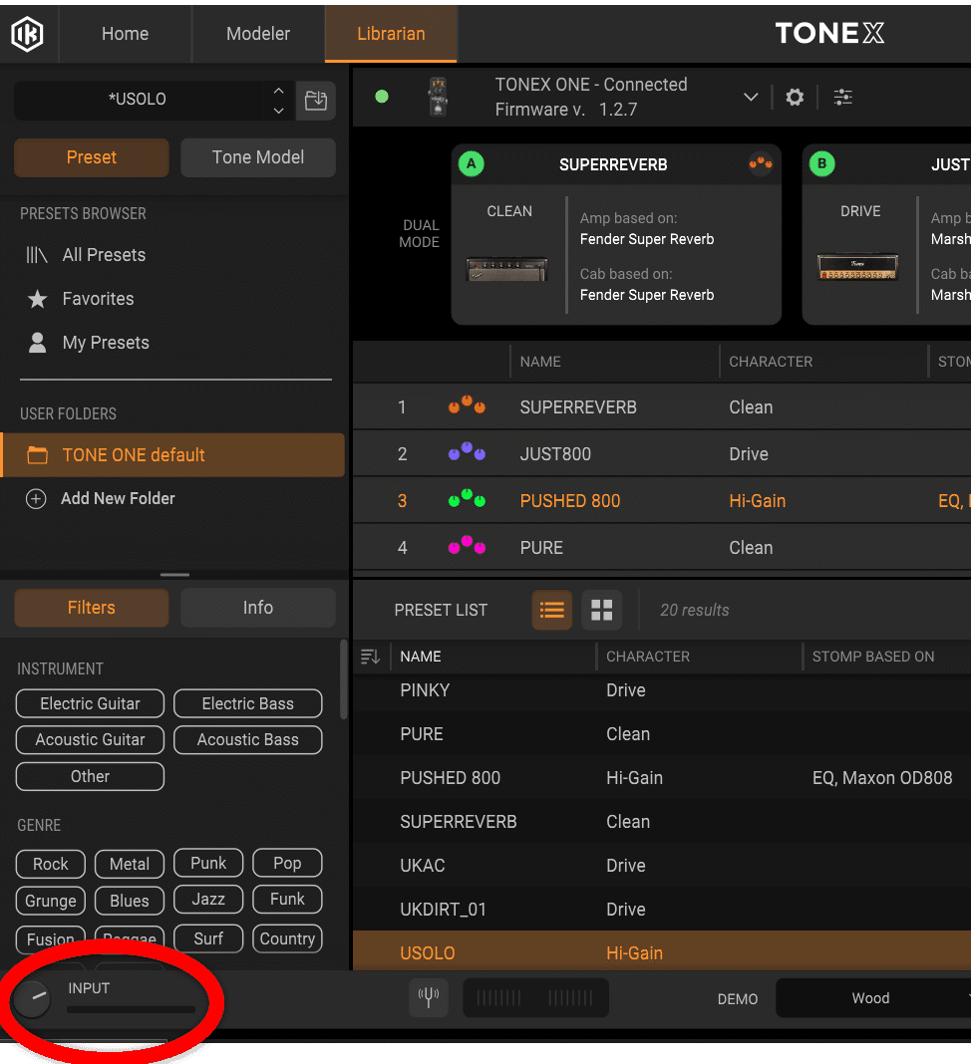Viewport: 971px width, 1064px height.
Task: Adjust the INPUT level knob
Action: click(31, 997)
